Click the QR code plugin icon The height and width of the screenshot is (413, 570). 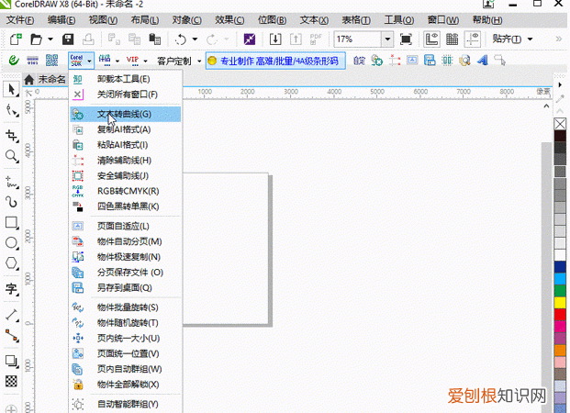[x=51, y=60]
